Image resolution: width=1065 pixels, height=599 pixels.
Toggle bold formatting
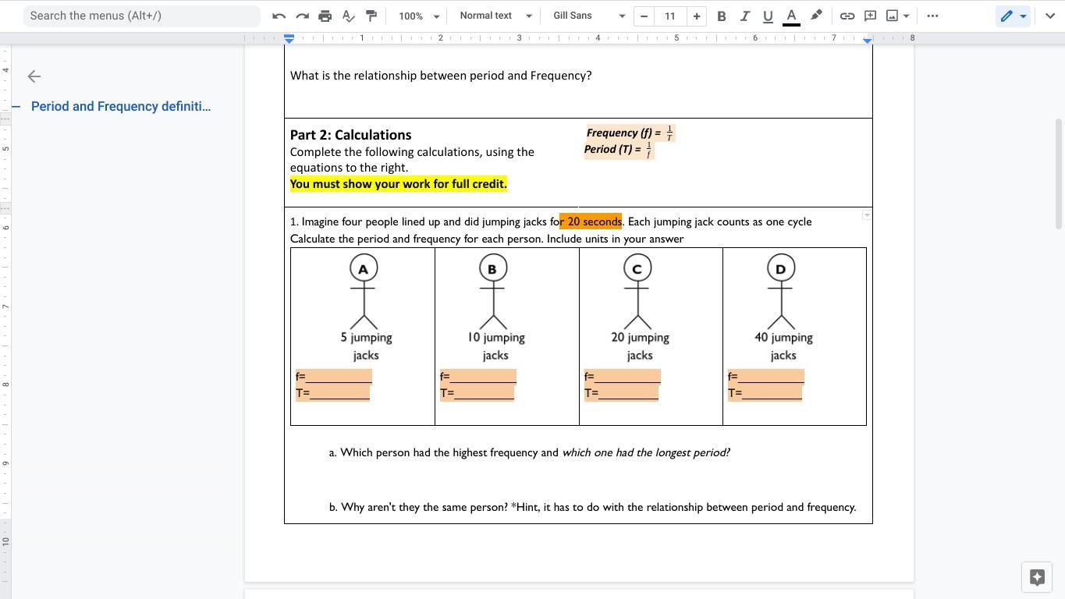[721, 16]
